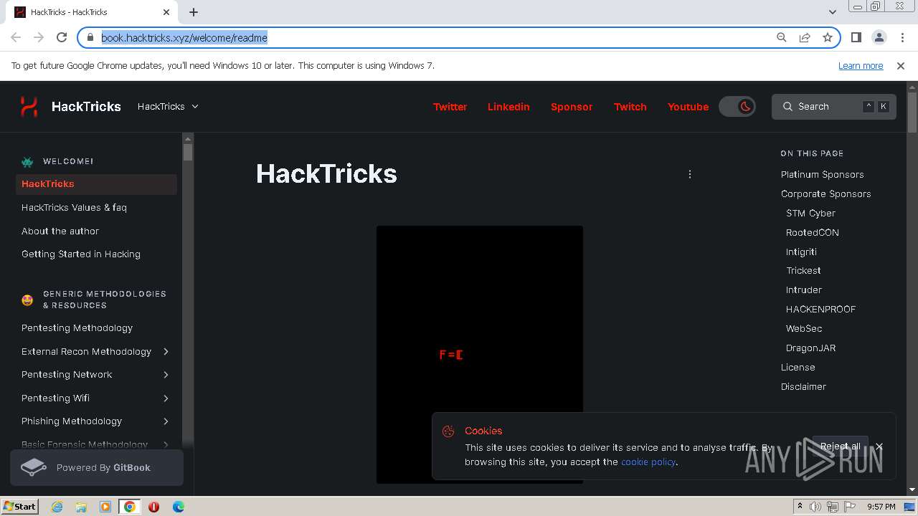Screen dimensions: 918x516
Task: Open Getting Started in Hacking
Action: click(x=81, y=254)
